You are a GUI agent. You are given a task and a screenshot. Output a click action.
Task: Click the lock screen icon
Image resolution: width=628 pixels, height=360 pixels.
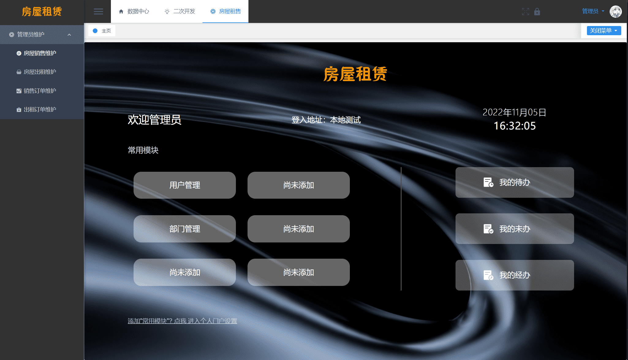538,12
